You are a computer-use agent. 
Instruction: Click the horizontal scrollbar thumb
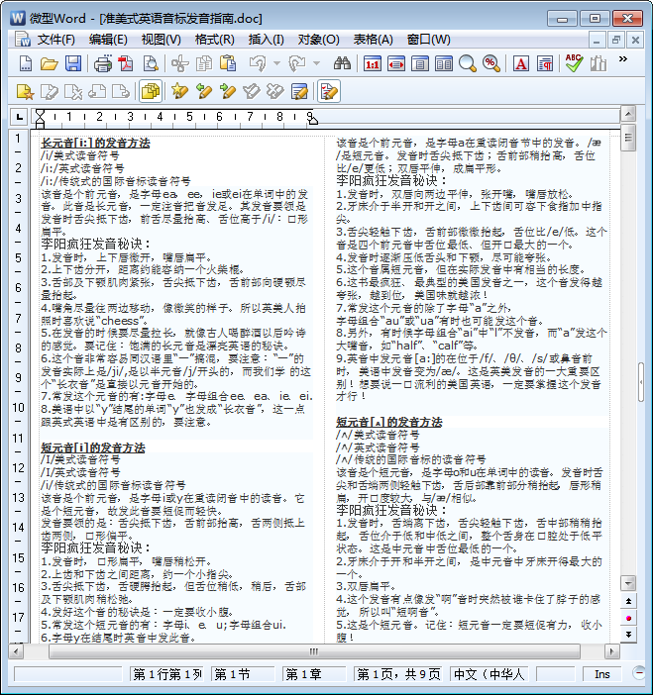tap(314, 651)
